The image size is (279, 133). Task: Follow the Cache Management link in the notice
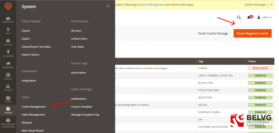click(152, 5)
